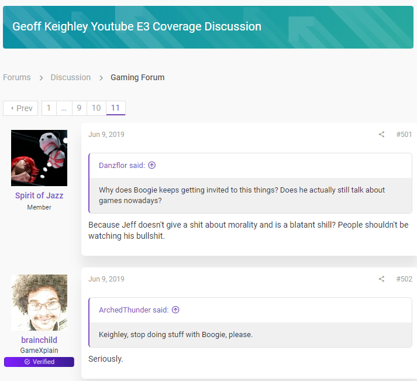Click 'Member' label under Spirit of Jazz
Image resolution: width=417 pixels, height=381 pixels.
(x=39, y=207)
